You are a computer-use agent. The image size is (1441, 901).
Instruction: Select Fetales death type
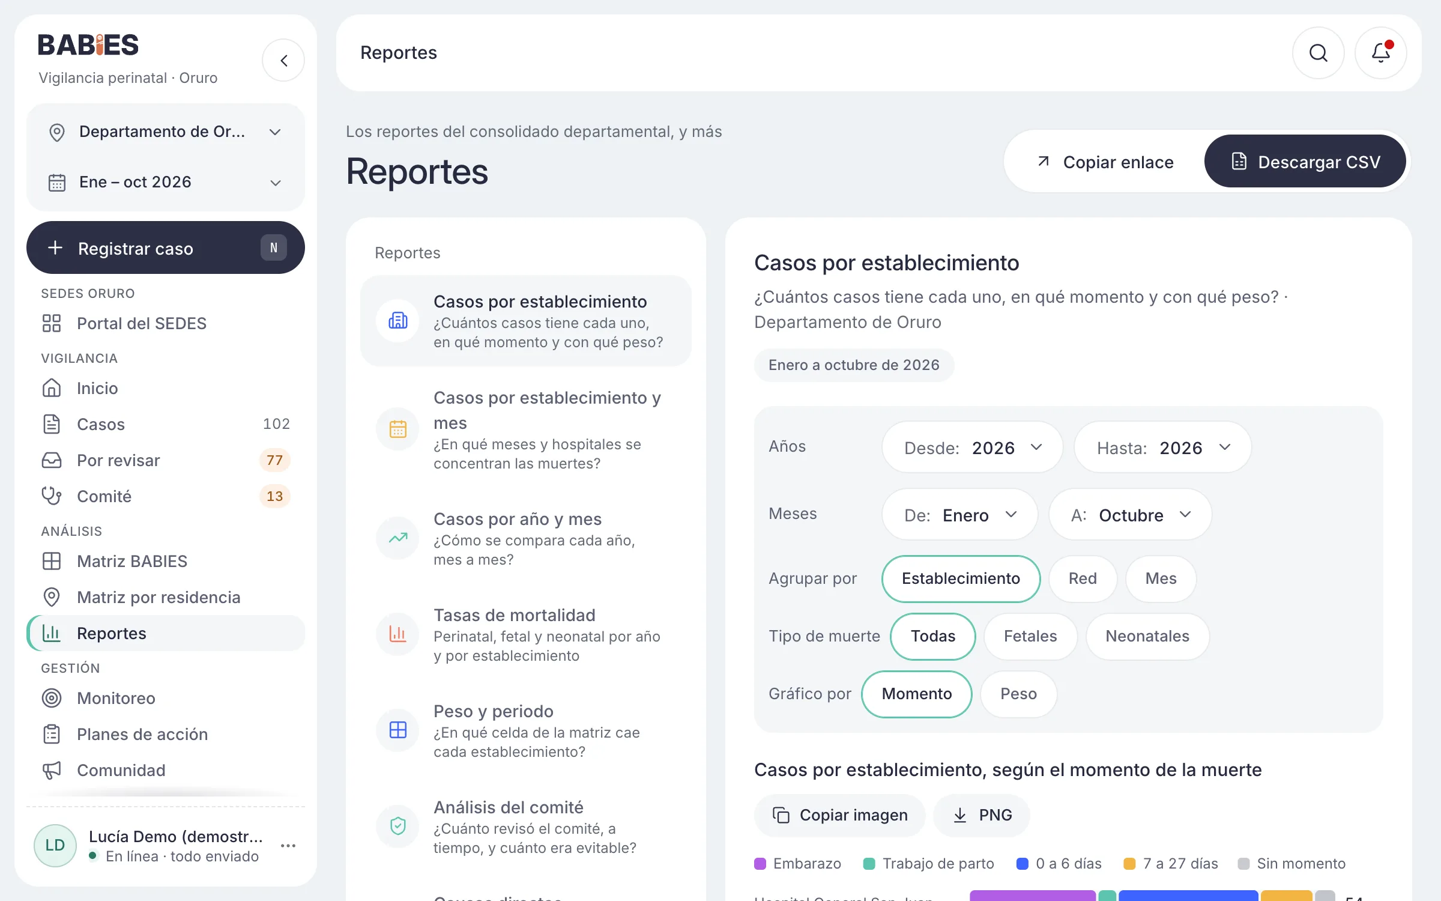(1030, 636)
